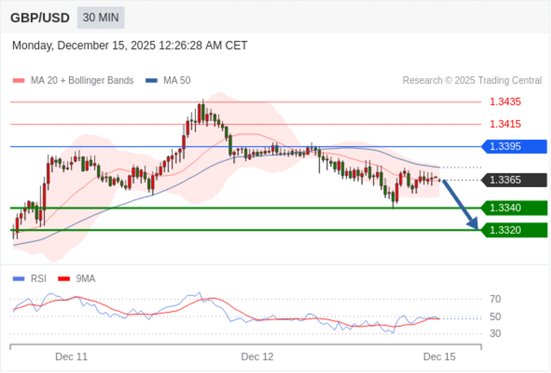The height and width of the screenshot is (373, 551).
Task: Click the Dec 15 date on time axis
Action: pos(439,356)
